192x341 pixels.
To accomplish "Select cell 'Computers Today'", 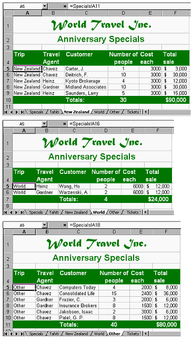I will [x=78, y=287].
